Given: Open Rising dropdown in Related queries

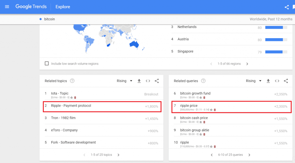Looking at the screenshot, I should coord(254,81).
